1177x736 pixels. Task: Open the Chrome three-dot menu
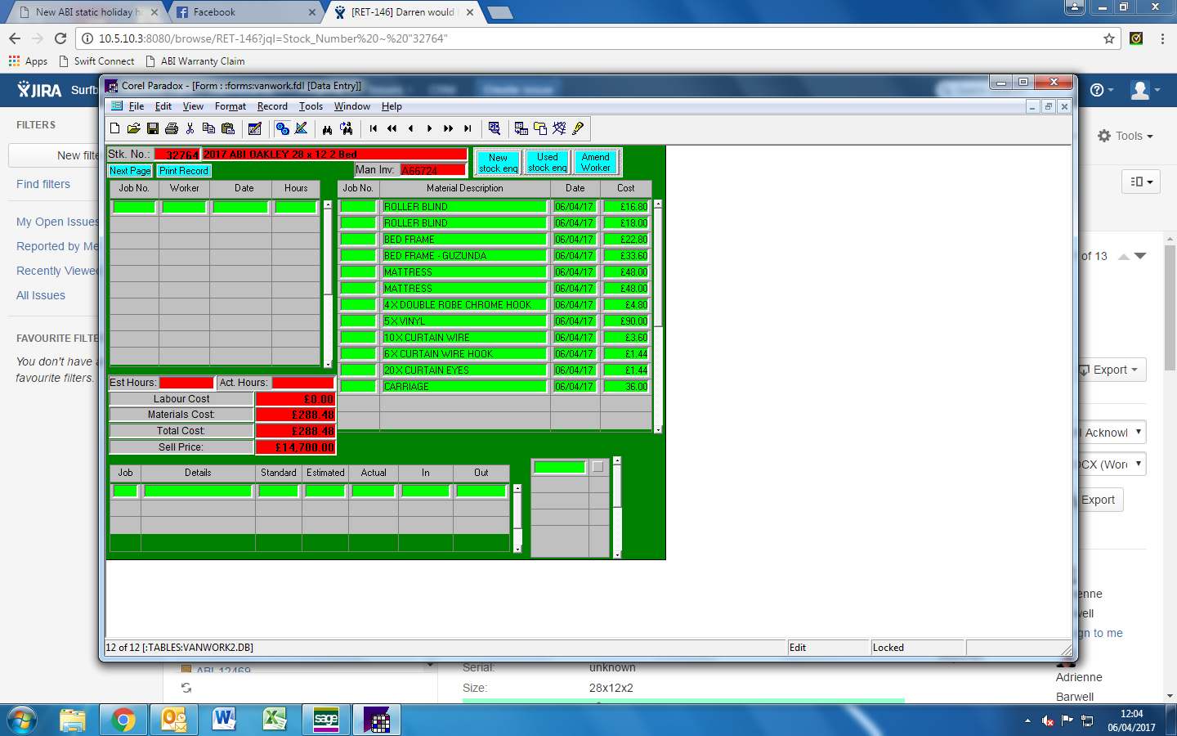pyautogui.click(x=1162, y=38)
